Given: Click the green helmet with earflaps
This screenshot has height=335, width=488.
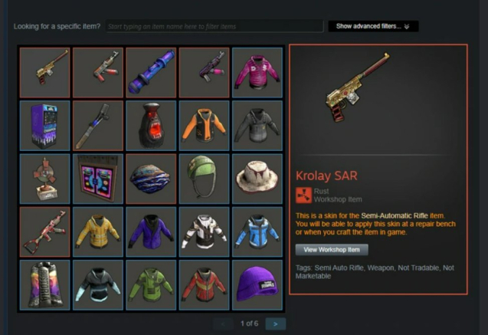Looking at the screenshot, I should coord(204,179).
